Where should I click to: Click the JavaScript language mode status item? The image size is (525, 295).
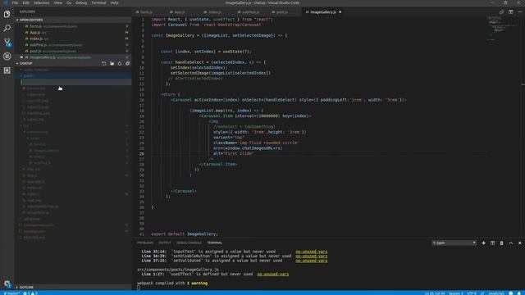[496, 293]
